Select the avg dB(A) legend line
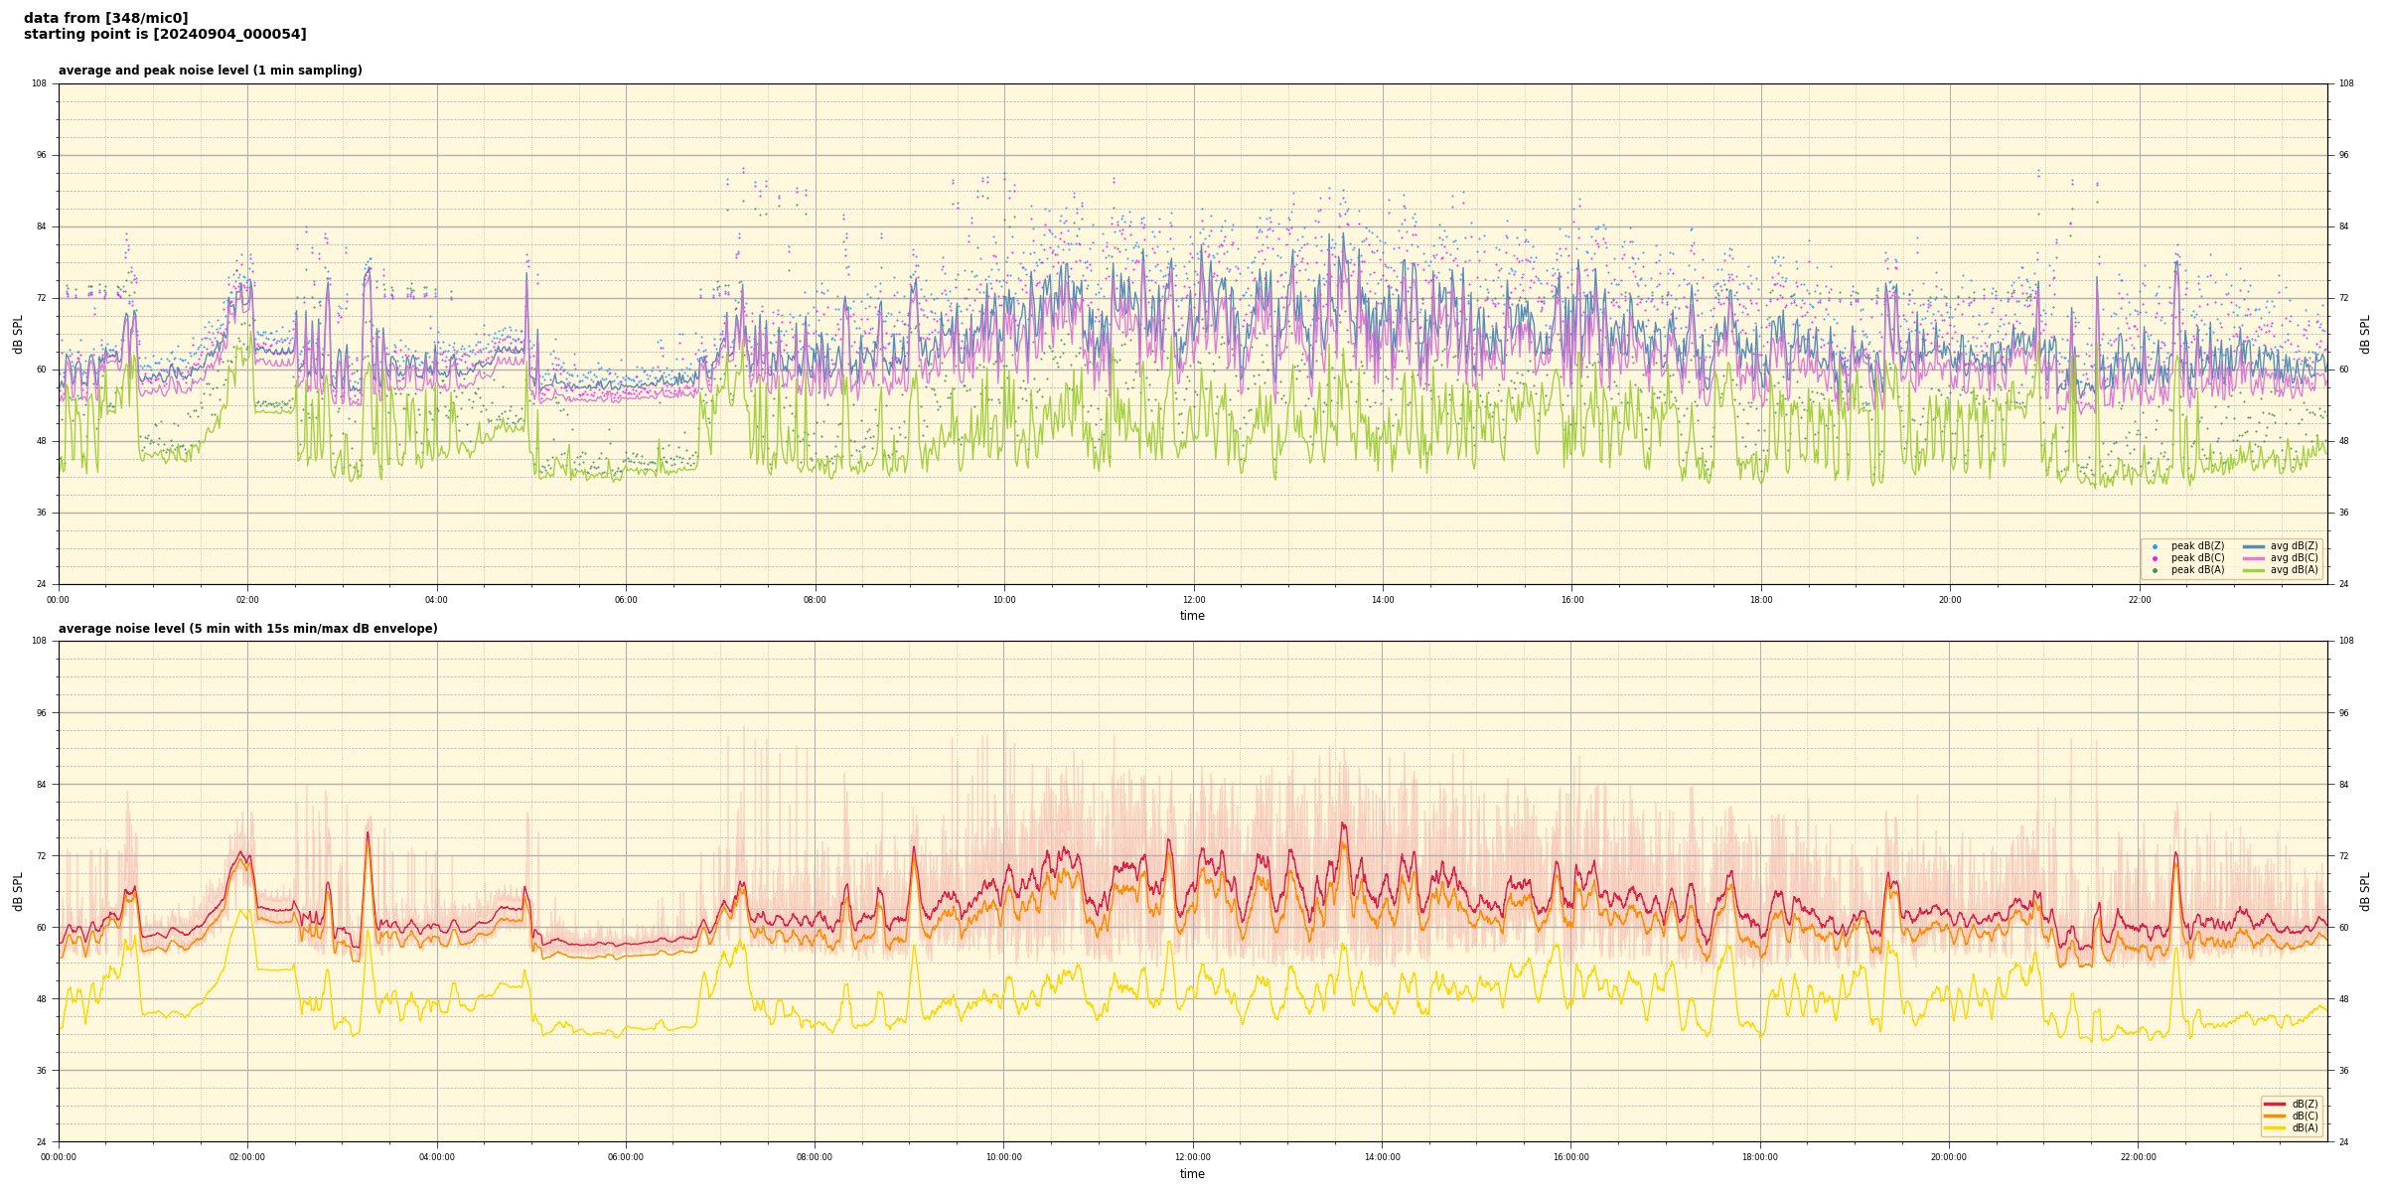This screenshot has width=2384, height=1192. (2254, 570)
